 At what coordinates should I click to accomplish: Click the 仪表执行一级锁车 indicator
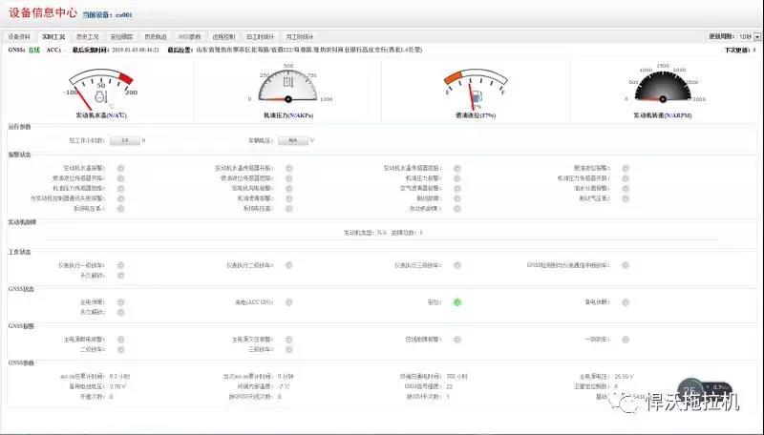[x=120, y=265]
